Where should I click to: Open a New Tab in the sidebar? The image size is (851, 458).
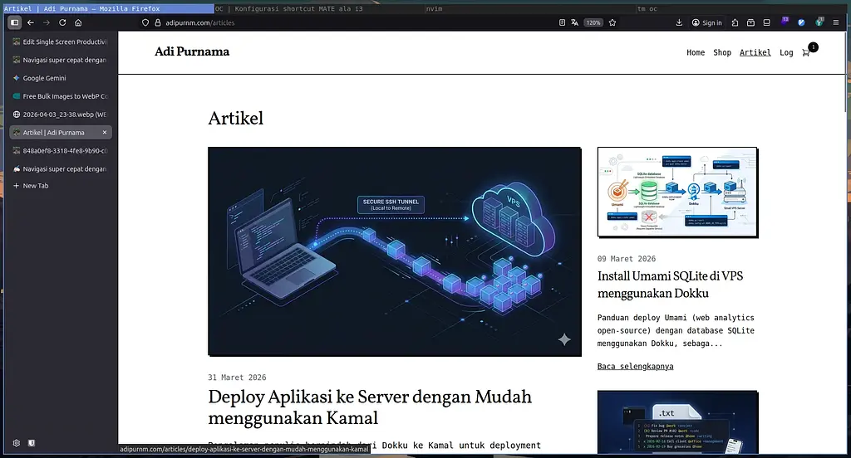(36, 186)
